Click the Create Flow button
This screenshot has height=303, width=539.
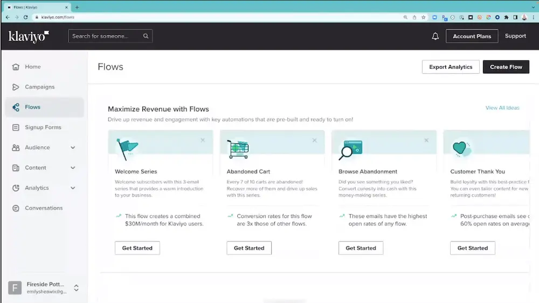point(506,67)
